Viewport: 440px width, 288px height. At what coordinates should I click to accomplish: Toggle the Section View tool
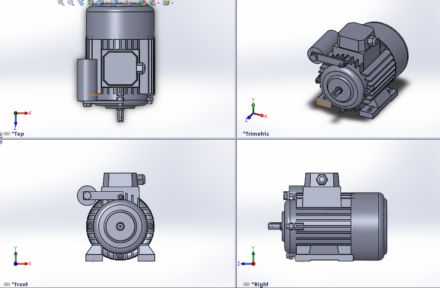point(91,3)
